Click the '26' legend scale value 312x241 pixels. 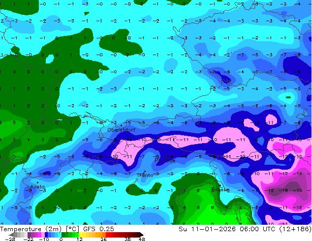coord(103,239)
